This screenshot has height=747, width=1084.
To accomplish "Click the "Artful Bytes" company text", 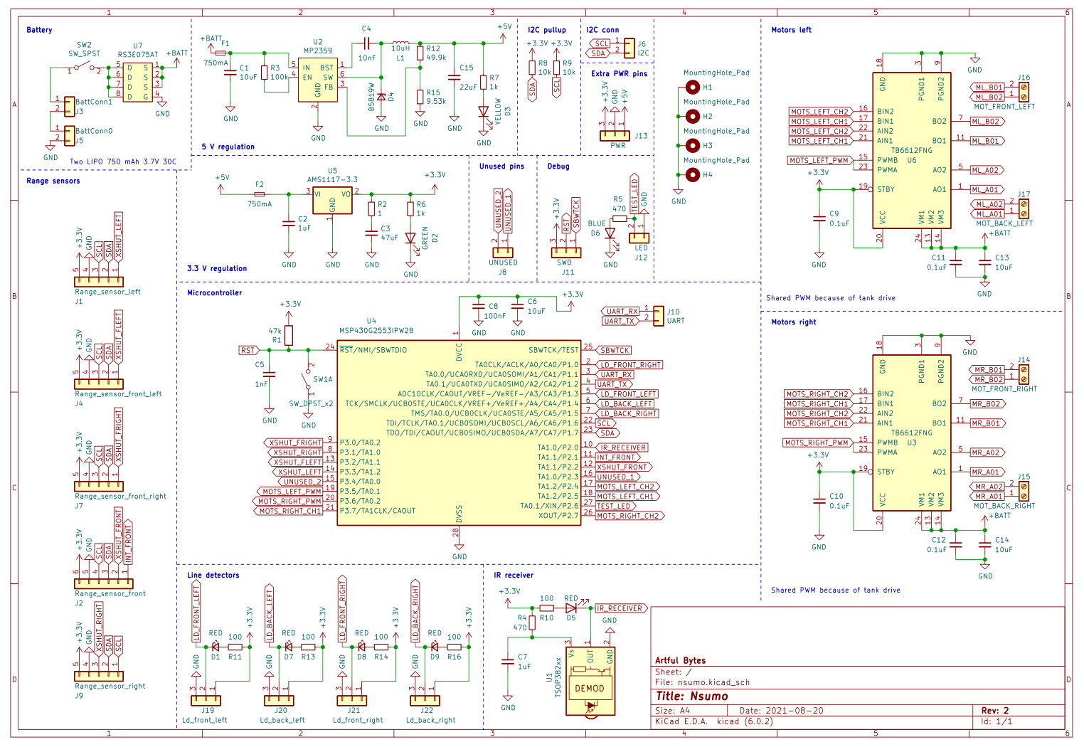I will 680,660.
